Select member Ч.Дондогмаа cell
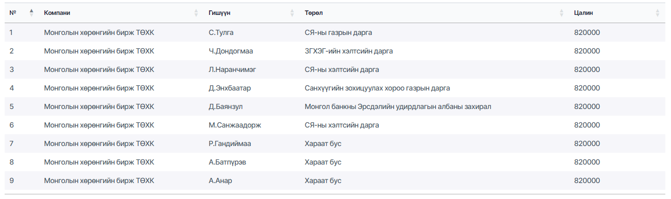This screenshot has width=671, height=199. click(x=231, y=51)
